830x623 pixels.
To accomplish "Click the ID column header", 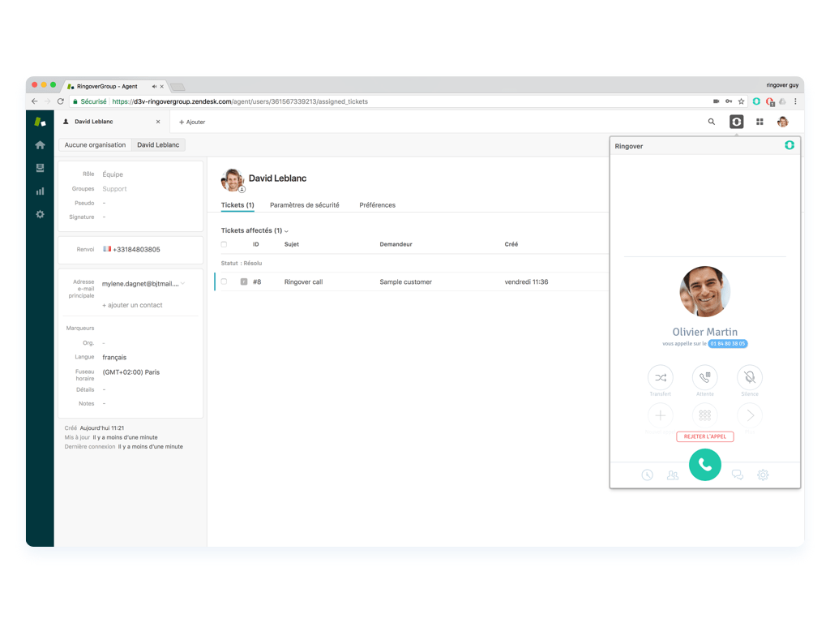I will 255,244.
